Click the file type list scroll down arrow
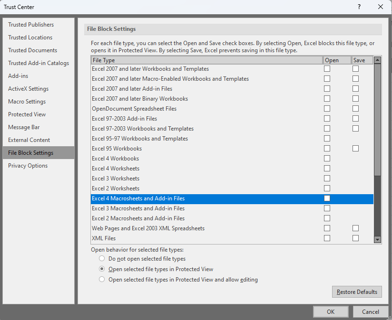The height and width of the screenshot is (320, 392). [377, 239]
